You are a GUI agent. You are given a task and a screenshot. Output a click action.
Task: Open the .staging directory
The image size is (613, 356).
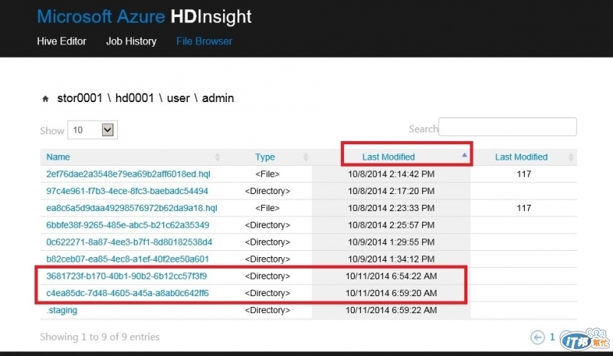click(62, 310)
